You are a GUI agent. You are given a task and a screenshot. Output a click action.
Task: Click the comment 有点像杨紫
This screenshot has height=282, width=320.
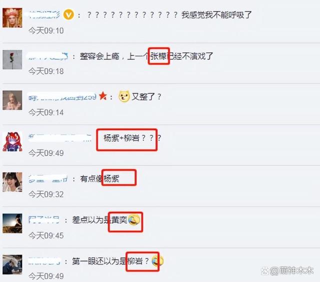[x=99, y=179]
